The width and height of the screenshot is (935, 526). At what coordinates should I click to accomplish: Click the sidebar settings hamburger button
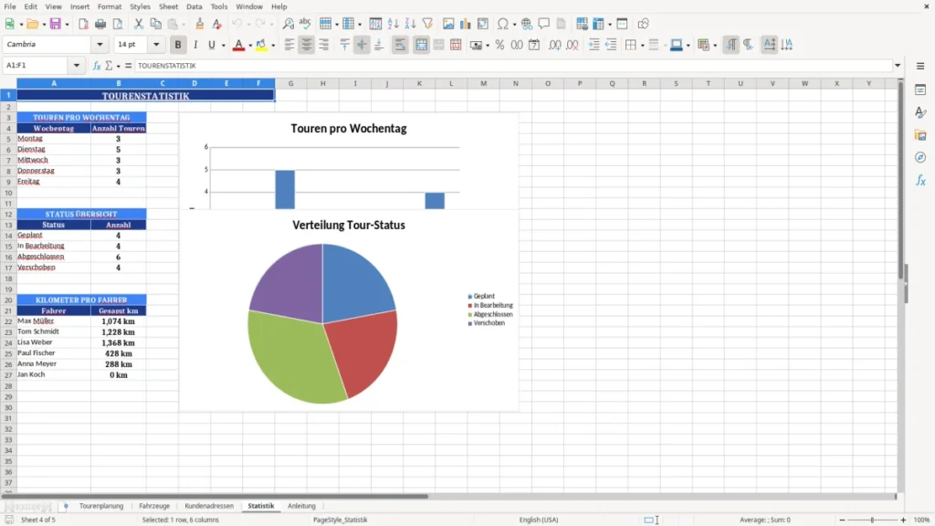coord(920,66)
